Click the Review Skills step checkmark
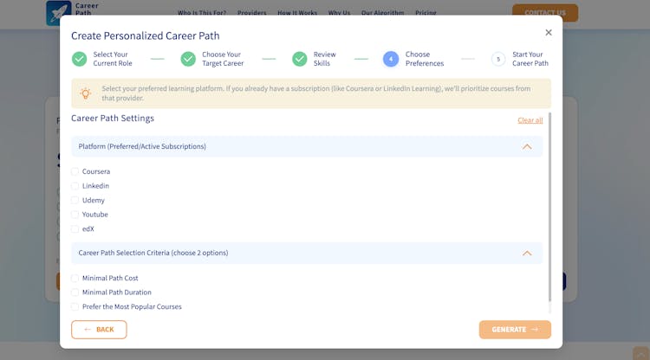The height and width of the screenshot is (360, 650). pyautogui.click(x=299, y=59)
